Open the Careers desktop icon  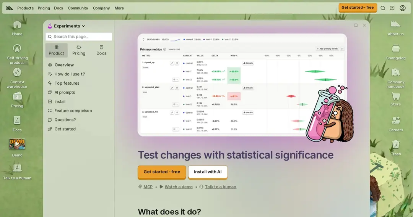[x=396, y=124]
